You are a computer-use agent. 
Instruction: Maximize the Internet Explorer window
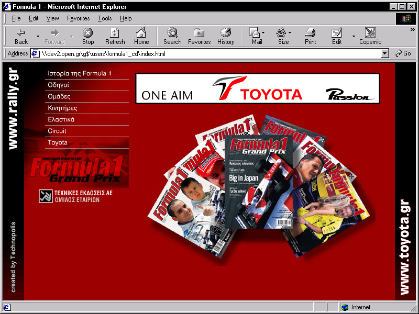402,7
